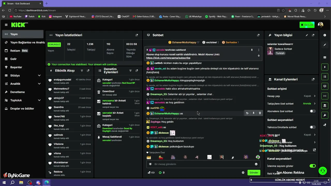Click the info icon in right toolbar
331x186 pixels.
pos(325,35)
